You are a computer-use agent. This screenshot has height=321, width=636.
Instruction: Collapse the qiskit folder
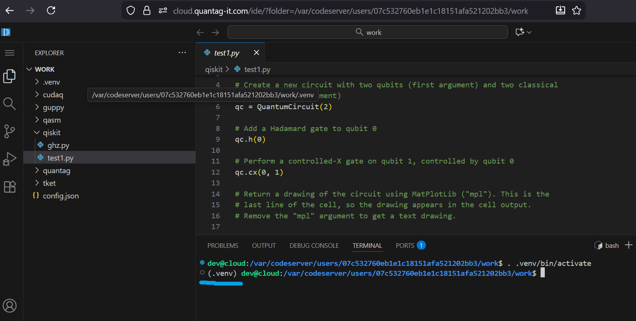[x=52, y=133]
